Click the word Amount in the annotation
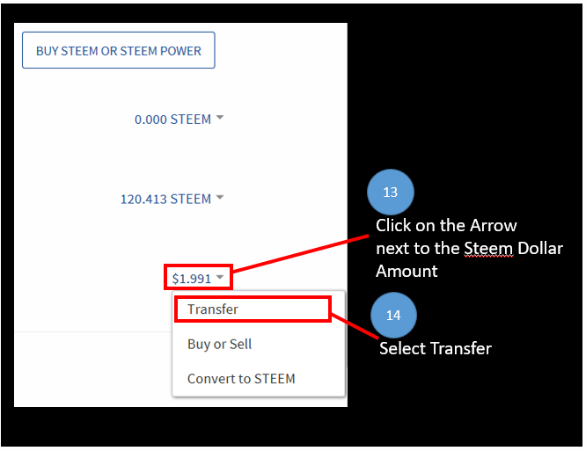The image size is (586, 451). coord(407,271)
